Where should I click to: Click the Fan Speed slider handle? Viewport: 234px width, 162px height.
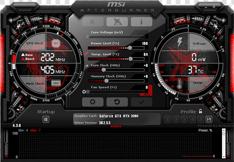[x=88, y=92]
